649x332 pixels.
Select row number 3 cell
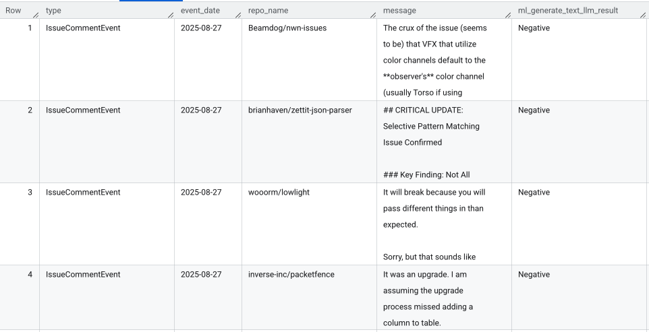pyautogui.click(x=30, y=193)
